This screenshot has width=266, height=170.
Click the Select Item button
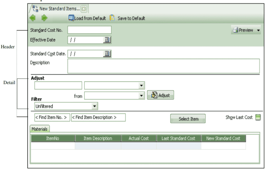pos(188,119)
